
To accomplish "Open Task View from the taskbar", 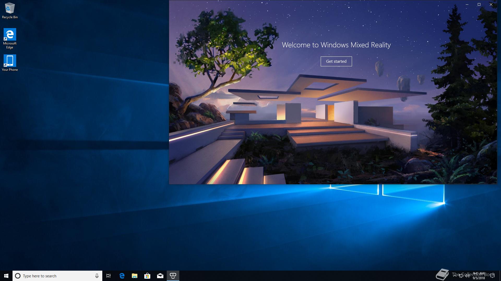I will click(109, 276).
